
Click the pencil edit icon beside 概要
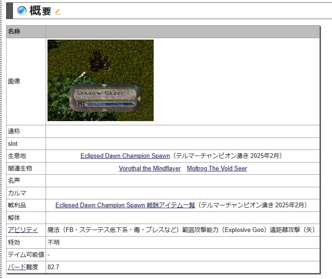[x=58, y=12]
